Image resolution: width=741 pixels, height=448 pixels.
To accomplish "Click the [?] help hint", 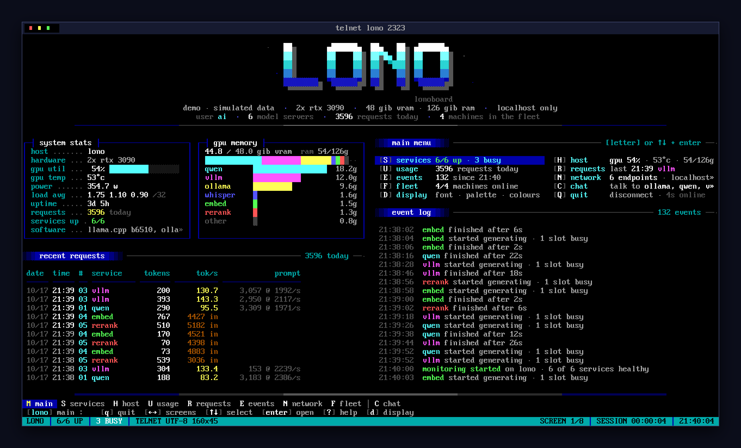I will (340, 412).
